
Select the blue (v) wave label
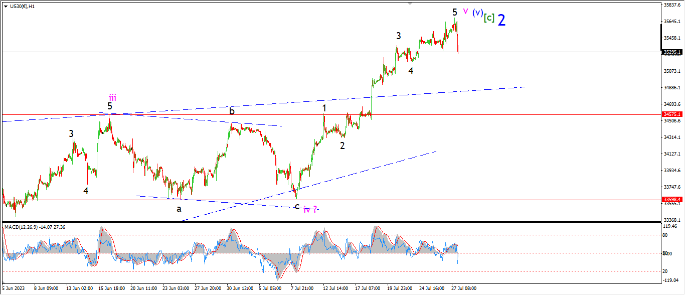pos(477,13)
